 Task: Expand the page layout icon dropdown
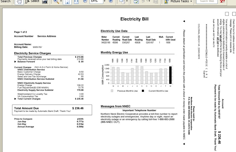point(127,2)
